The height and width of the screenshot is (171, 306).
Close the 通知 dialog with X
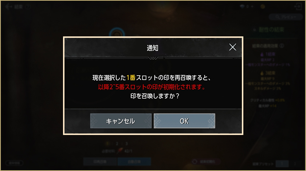(232, 47)
